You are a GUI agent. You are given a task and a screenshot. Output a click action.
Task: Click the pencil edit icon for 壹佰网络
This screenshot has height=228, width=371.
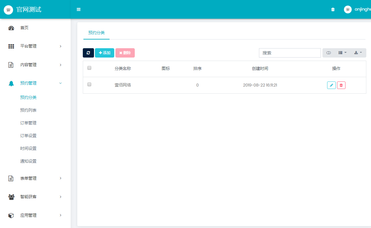click(x=331, y=85)
